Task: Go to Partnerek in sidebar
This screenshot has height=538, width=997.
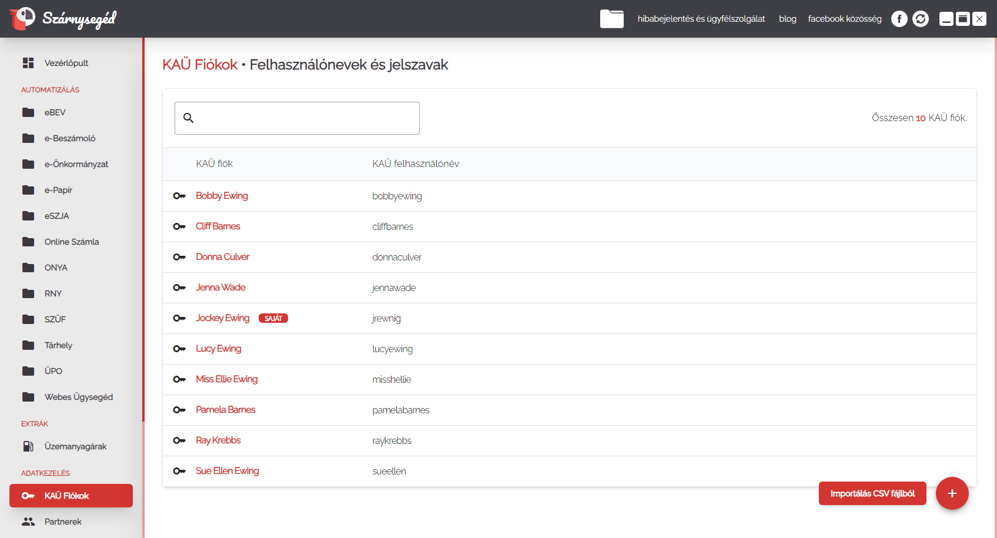Action: coord(63,522)
